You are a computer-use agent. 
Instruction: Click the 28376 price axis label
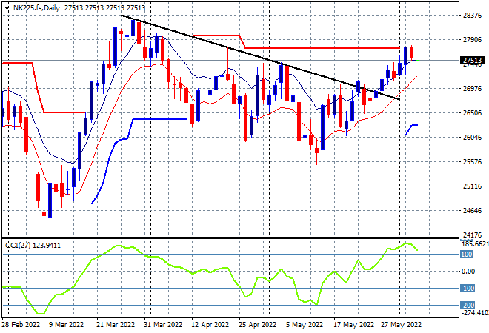pyautogui.click(x=472, y=16)
